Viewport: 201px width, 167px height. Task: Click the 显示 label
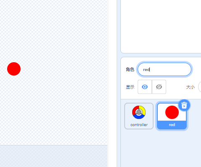tap(130, 87)
